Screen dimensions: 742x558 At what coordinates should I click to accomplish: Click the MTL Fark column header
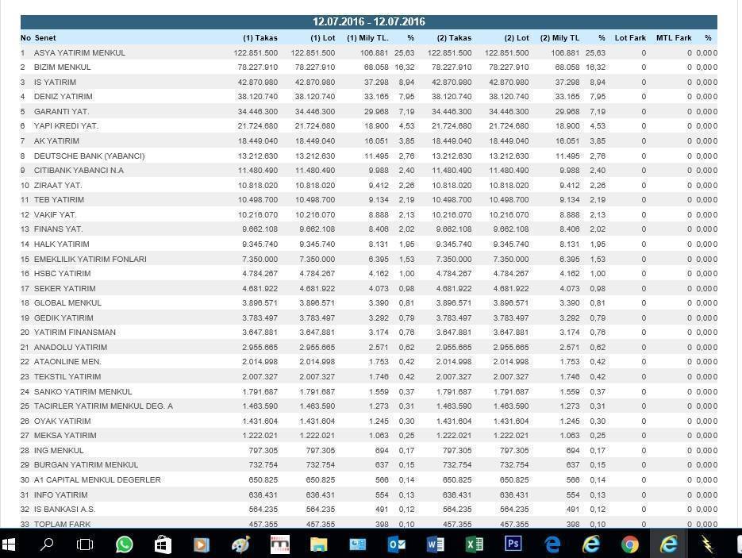[674, 37]
